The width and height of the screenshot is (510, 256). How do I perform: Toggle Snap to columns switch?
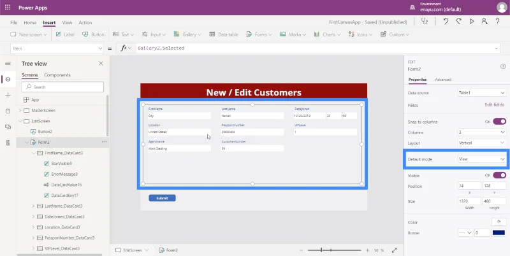pyautogui.click(x=499, y=122)
